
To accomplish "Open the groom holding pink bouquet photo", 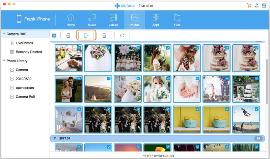I will point(128,89).
